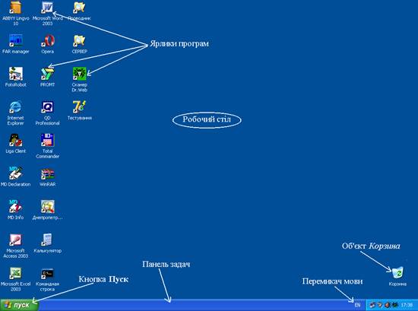Click the Dr.Web spider tray icon
Screen dimensions: 418x311
[x=395, y=305]
